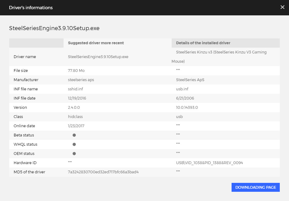The image size is (289, 201).
Task: Select the INF file date 12/19/2016
Action: coord(77,98)
